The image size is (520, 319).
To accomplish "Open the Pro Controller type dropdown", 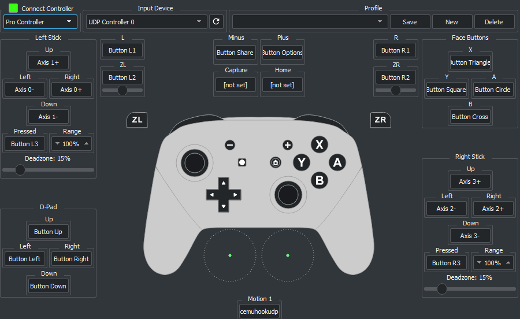I will 40,21.
